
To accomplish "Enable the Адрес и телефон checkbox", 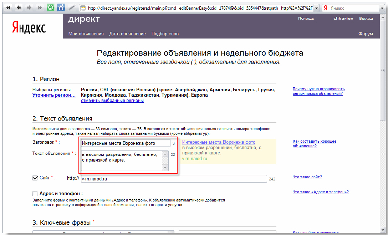I will point(35,194).
